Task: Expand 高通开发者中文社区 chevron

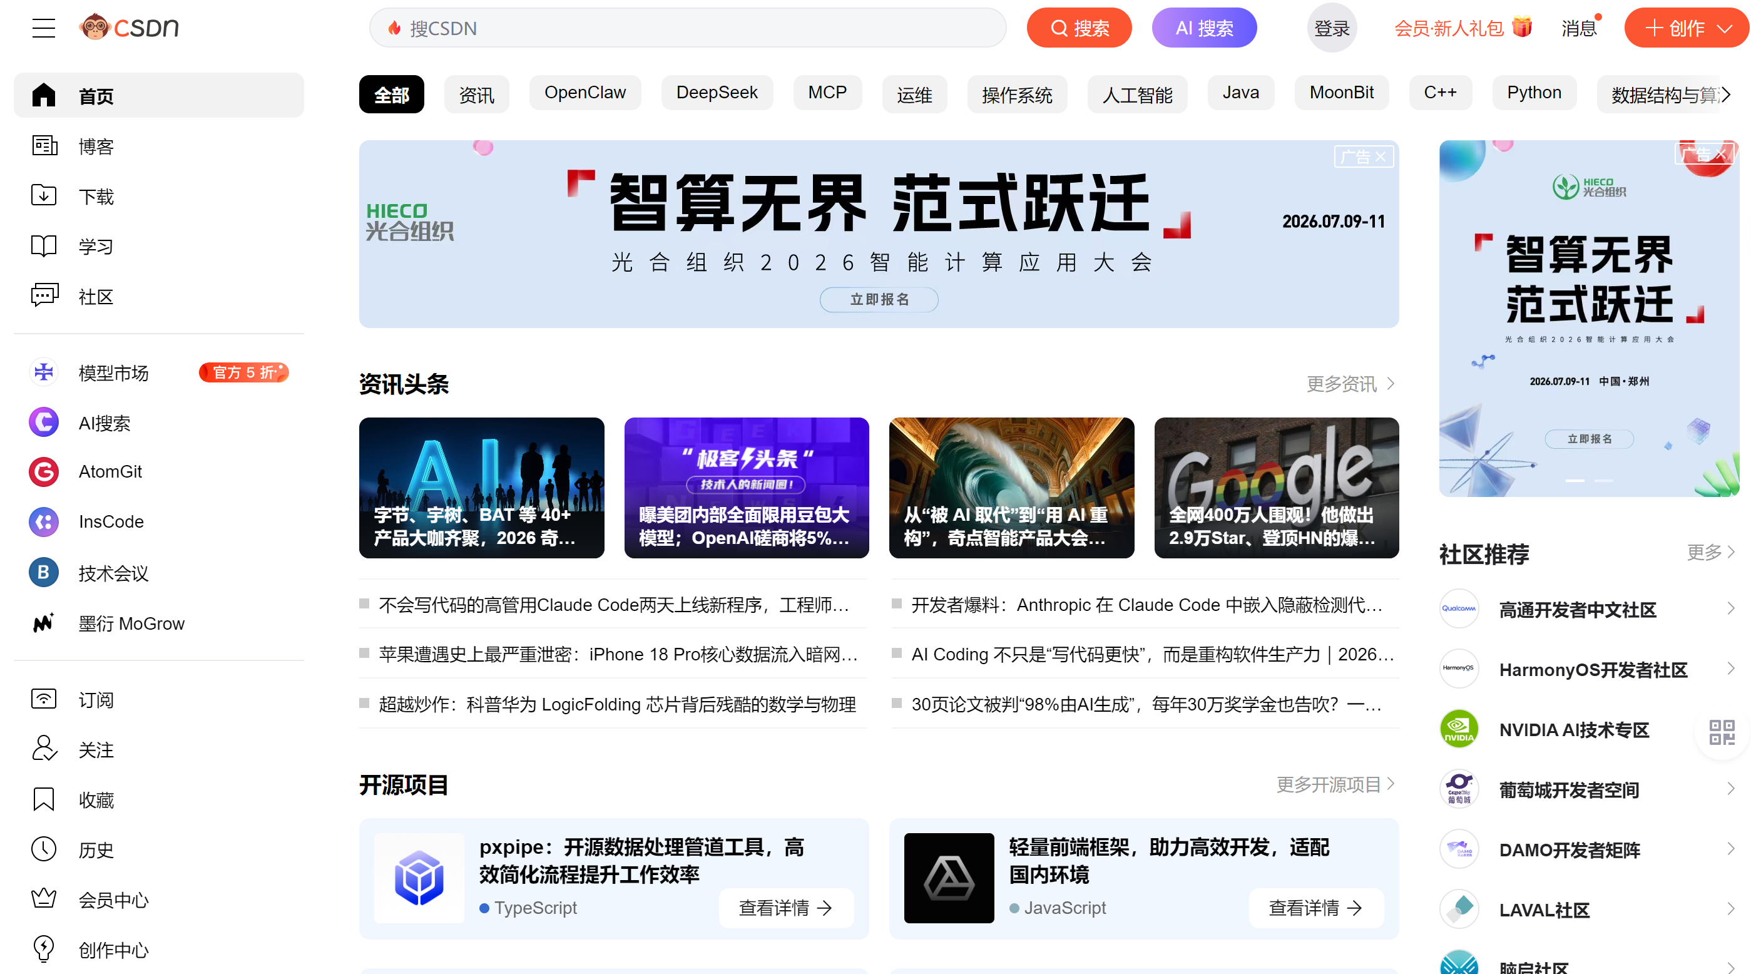Action: pyautogui.click(x=1730, y=609)
